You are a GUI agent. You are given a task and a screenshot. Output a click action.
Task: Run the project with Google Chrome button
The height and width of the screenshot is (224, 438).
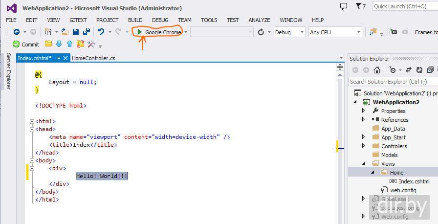coord(158,32)
